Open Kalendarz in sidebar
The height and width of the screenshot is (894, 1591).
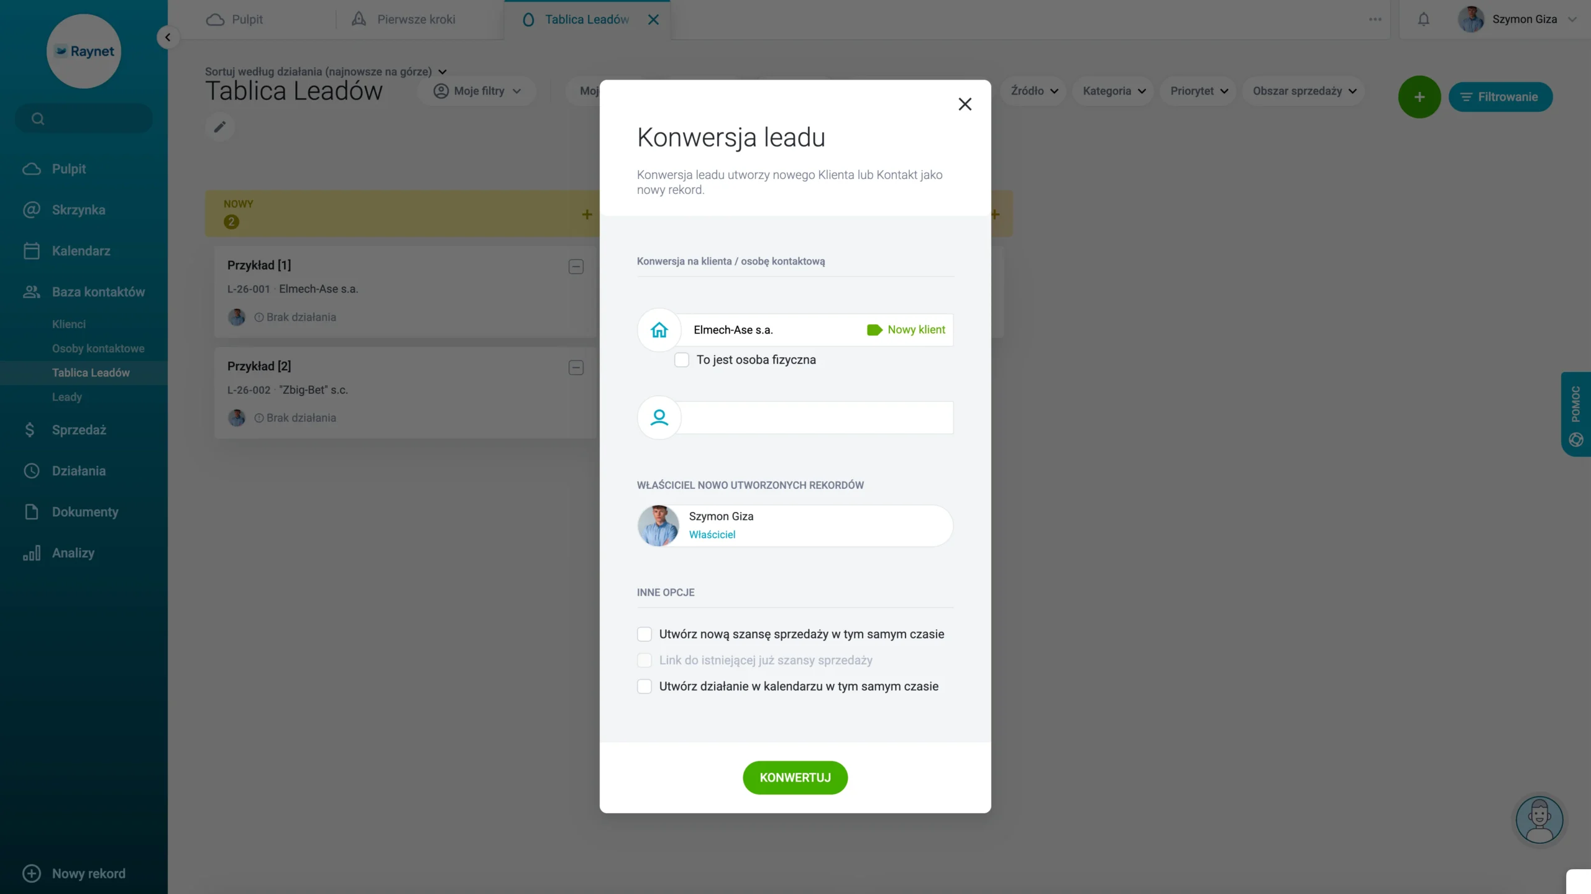click(81, 251)
